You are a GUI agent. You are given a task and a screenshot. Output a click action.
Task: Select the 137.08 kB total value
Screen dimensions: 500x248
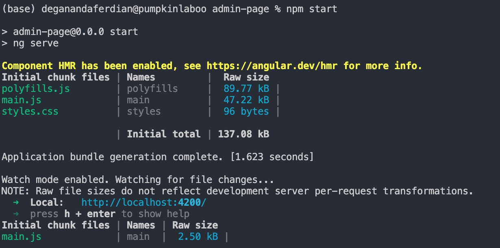(243, 134)
